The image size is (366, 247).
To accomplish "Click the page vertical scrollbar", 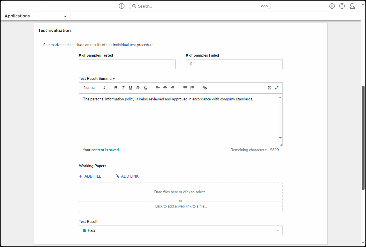I will (363, 138).
